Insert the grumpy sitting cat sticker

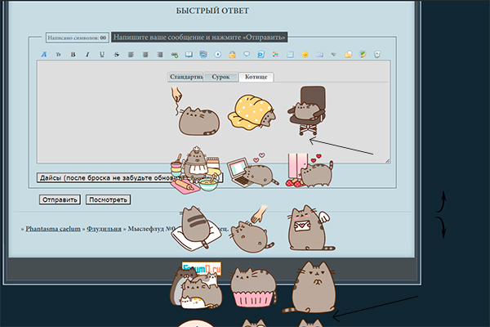point(310,287)
